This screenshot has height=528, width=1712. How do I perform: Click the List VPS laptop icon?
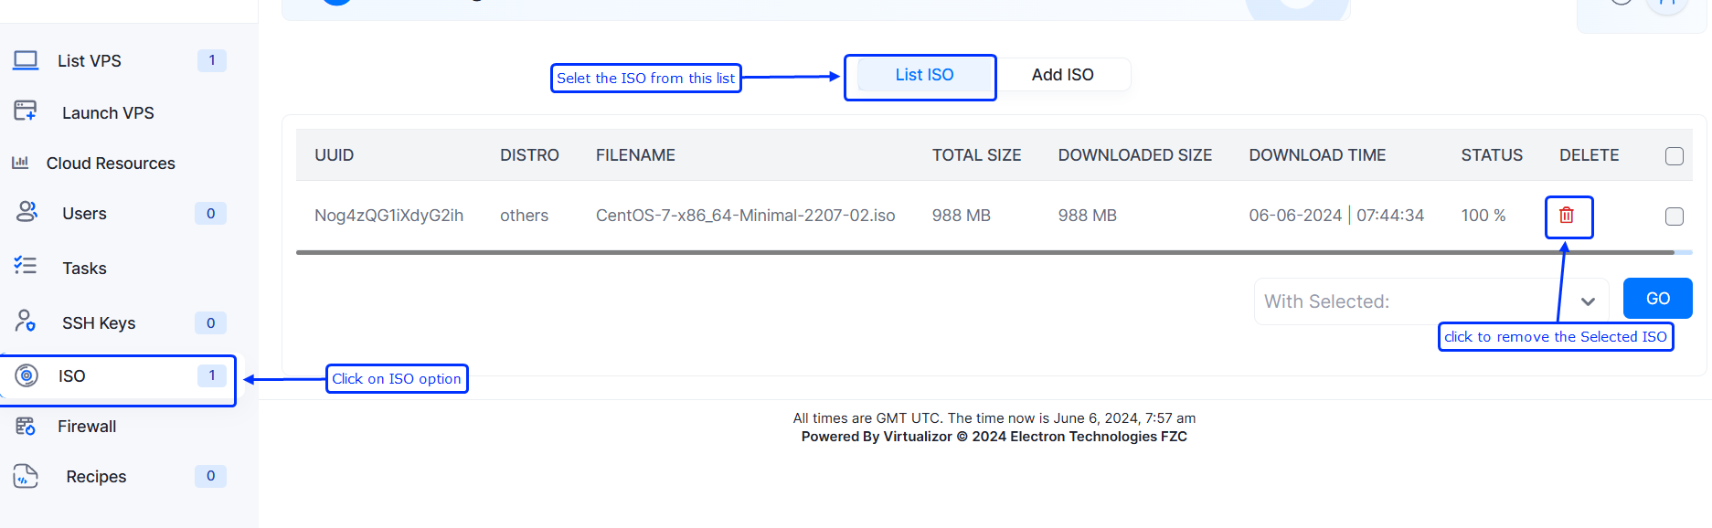click(x=26, y=60)
